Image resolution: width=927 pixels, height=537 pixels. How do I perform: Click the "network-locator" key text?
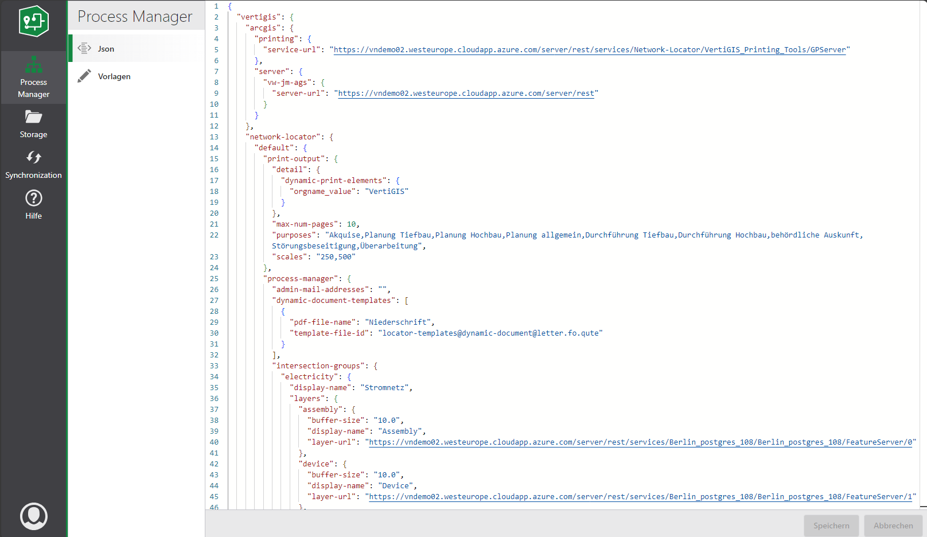pyautogui.click(x=283, y=137)
